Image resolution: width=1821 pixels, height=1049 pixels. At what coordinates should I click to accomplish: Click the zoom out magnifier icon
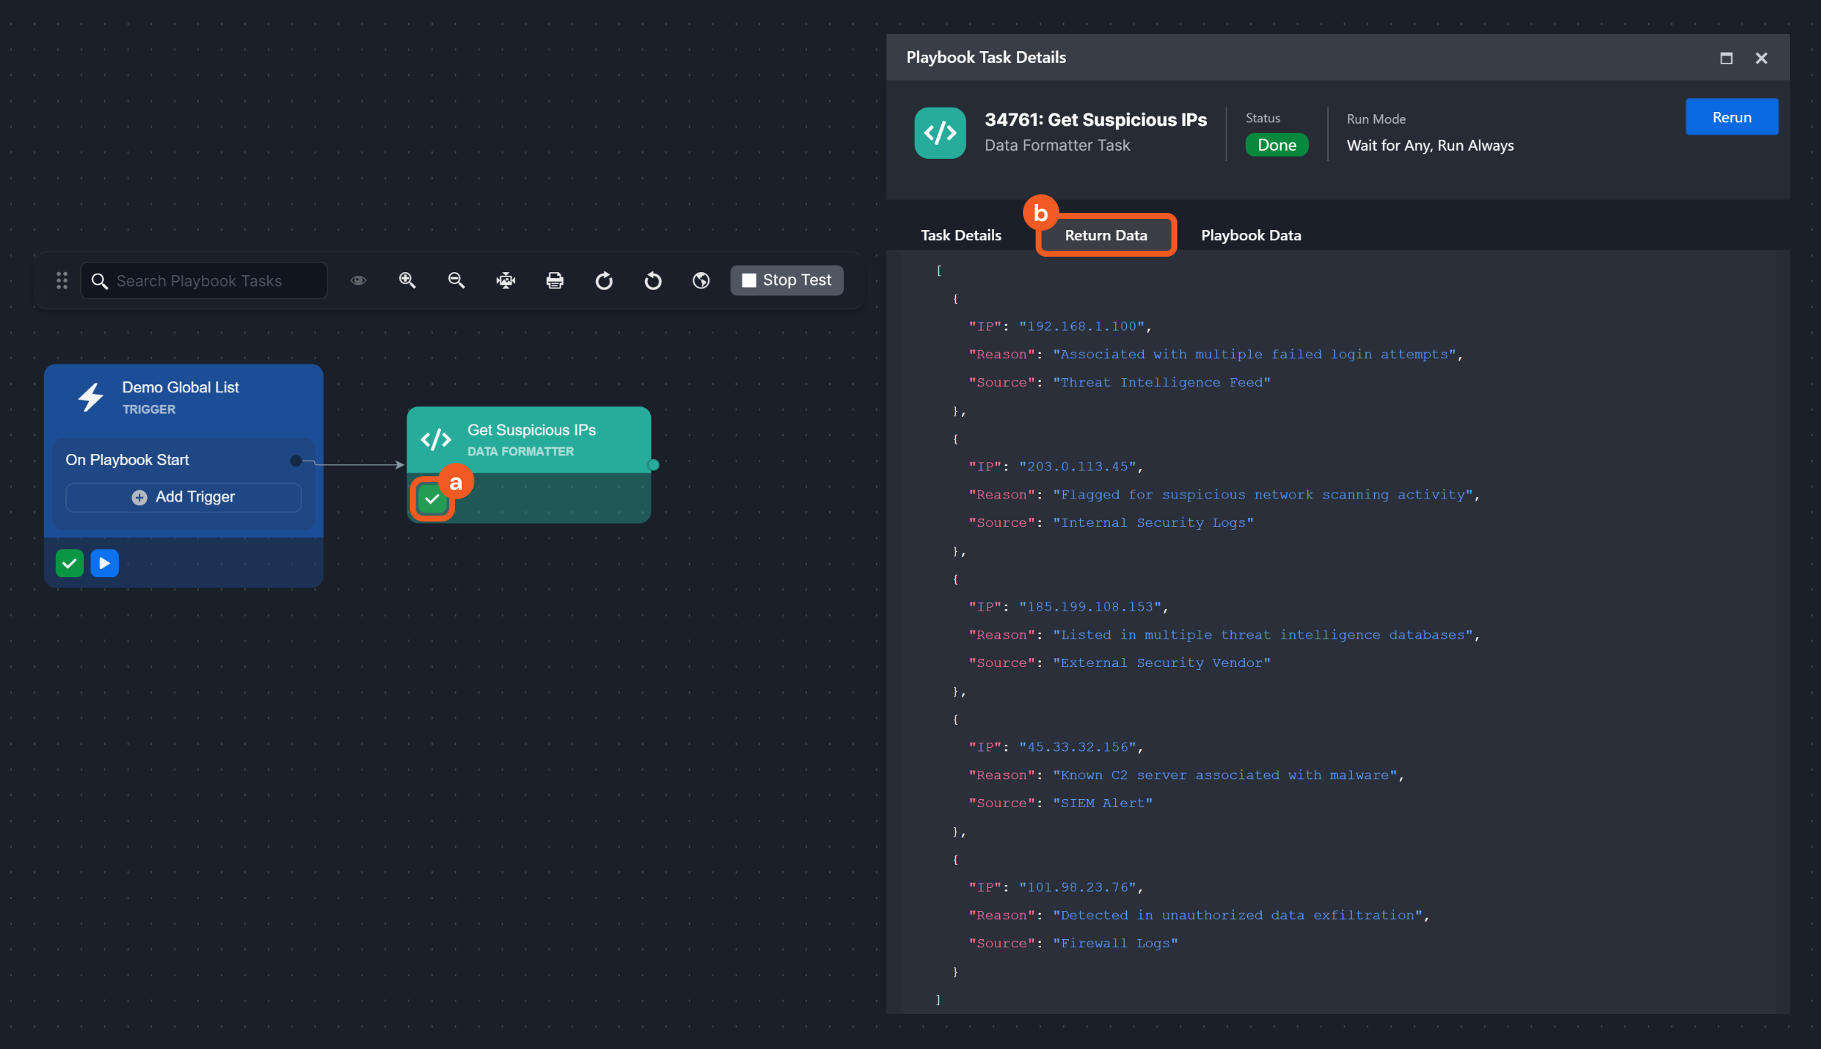click(x=456, y=280)
